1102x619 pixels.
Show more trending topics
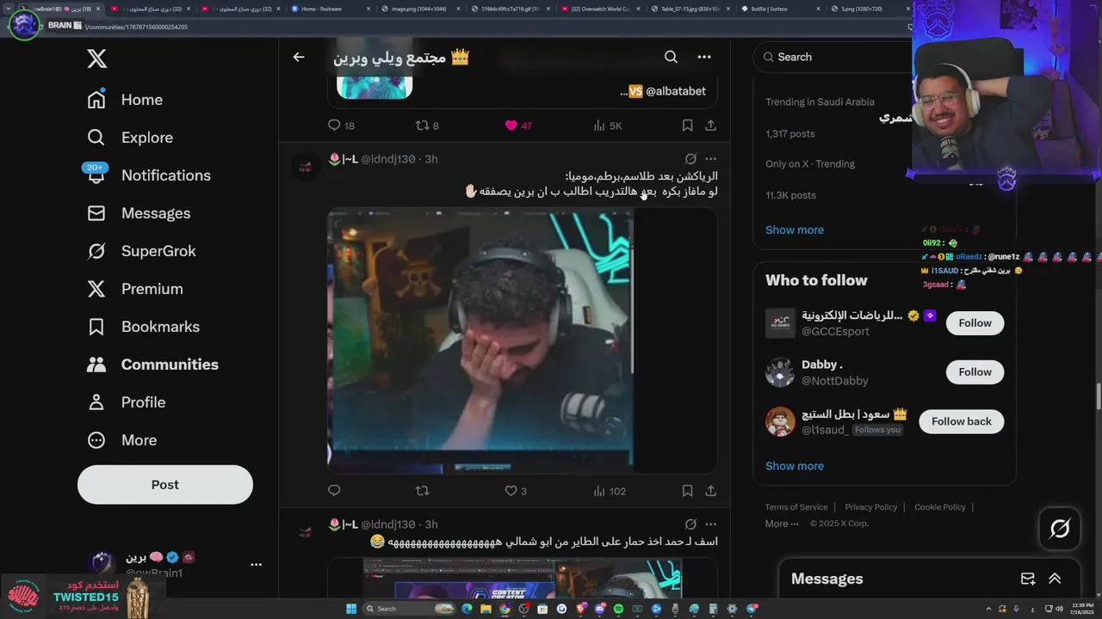(x=795, y=230)
